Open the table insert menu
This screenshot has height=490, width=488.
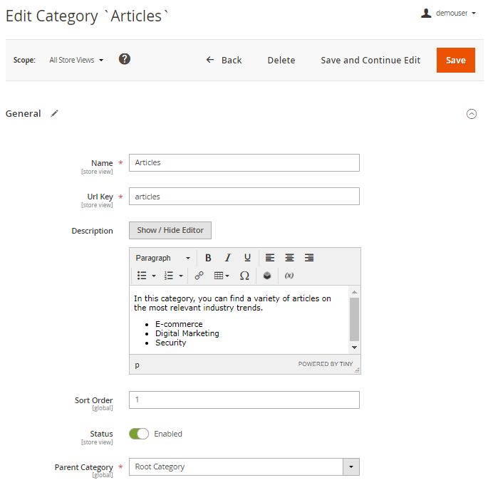(222, 276)
